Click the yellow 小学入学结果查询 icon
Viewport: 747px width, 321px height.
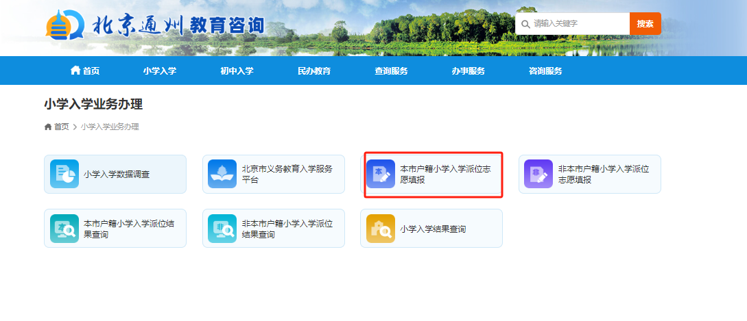coord(381,229)
